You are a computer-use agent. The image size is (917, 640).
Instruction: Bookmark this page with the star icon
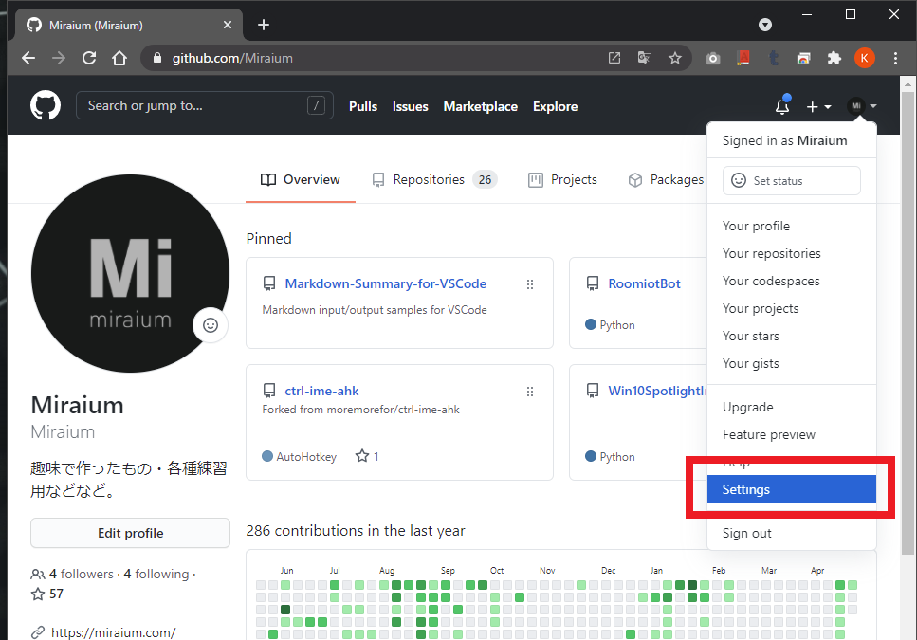tap(674, 58)
